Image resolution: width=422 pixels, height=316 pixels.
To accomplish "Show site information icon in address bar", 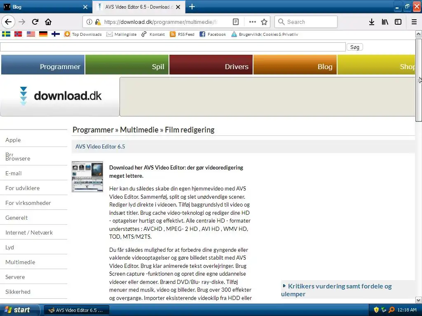I will pos(89,22).
